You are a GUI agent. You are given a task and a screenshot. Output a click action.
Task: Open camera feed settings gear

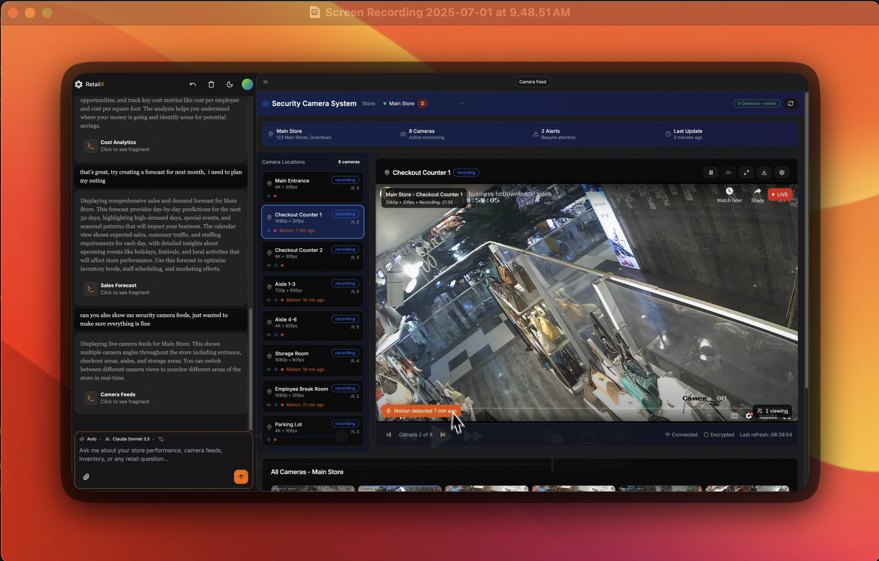(782, 173)
